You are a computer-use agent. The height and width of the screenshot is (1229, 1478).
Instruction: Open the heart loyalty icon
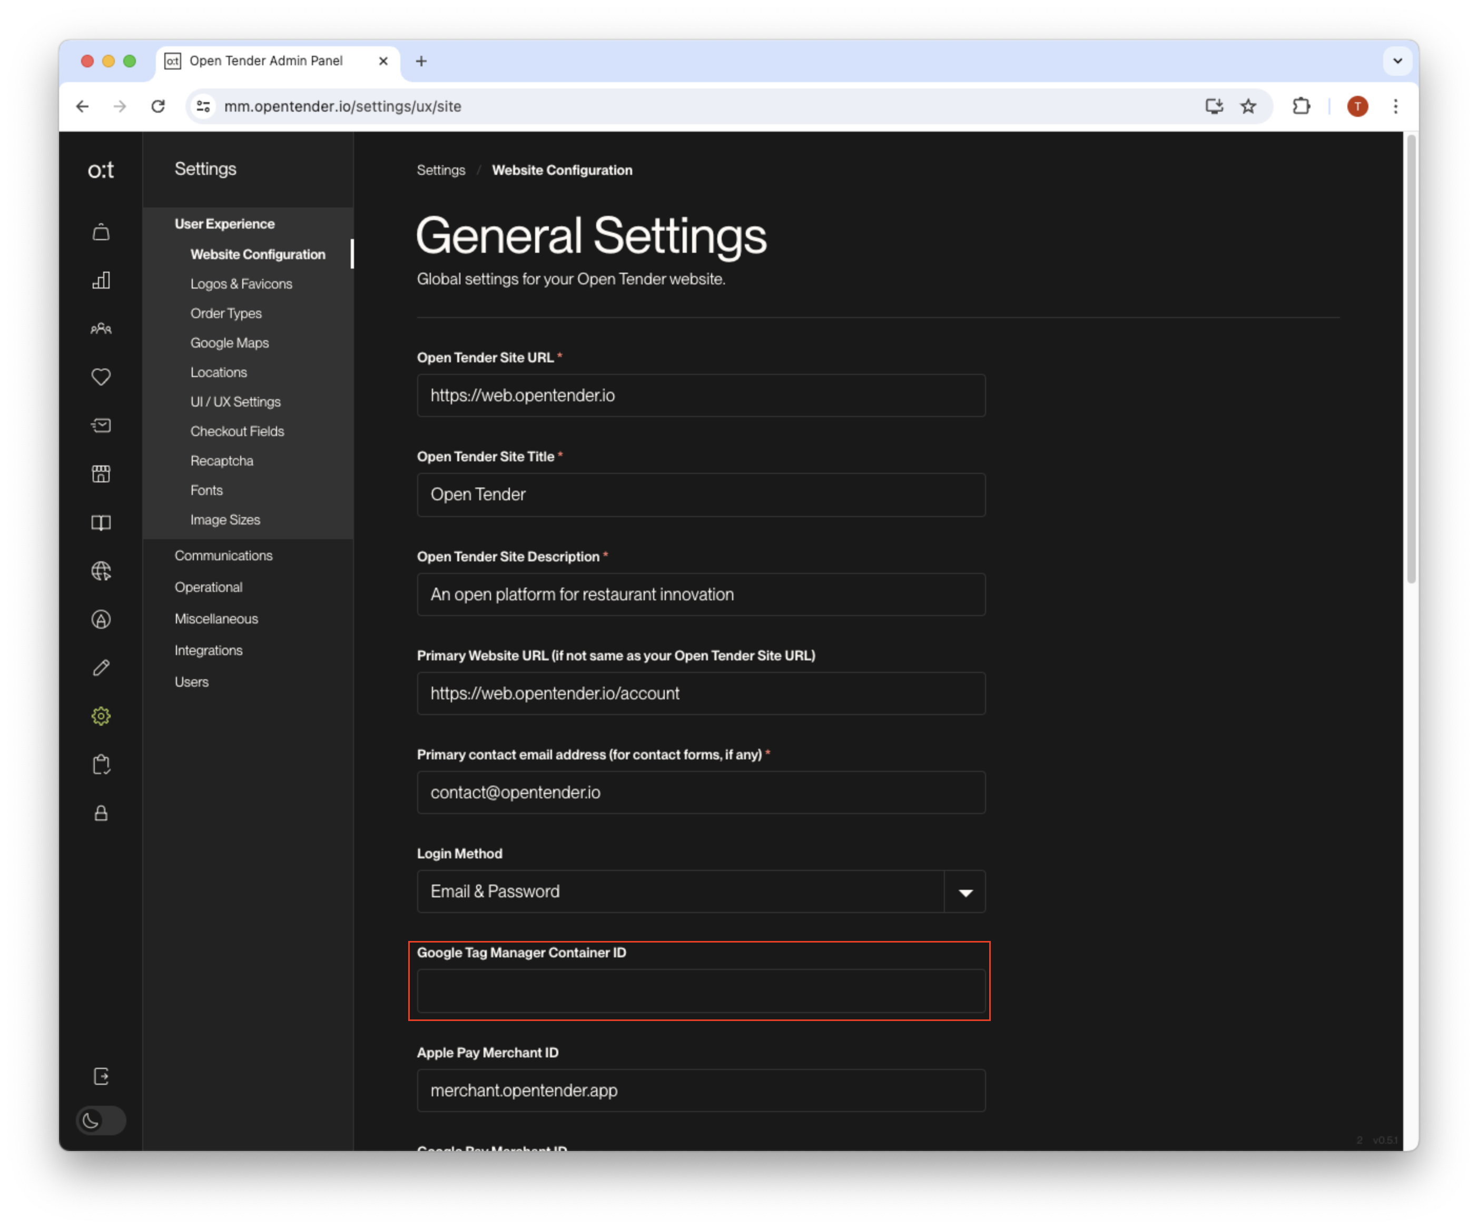coord(101,377)
